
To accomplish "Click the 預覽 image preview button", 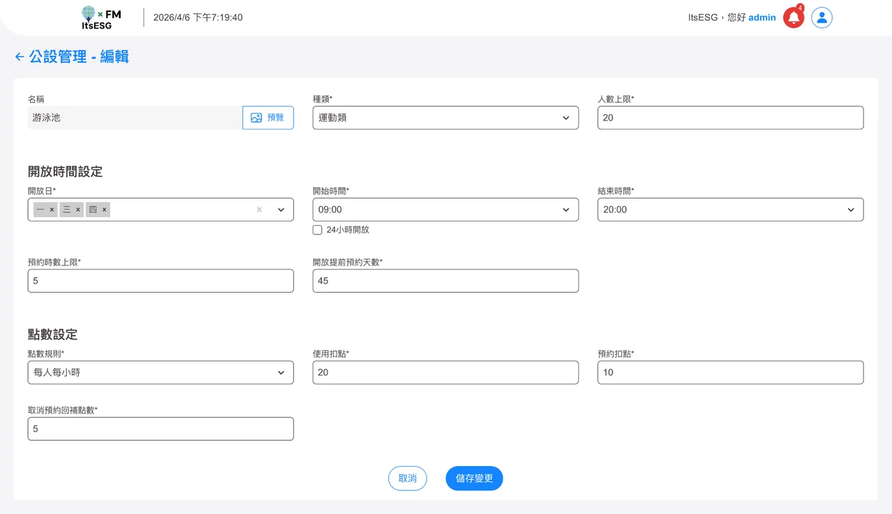I will 268,118.
